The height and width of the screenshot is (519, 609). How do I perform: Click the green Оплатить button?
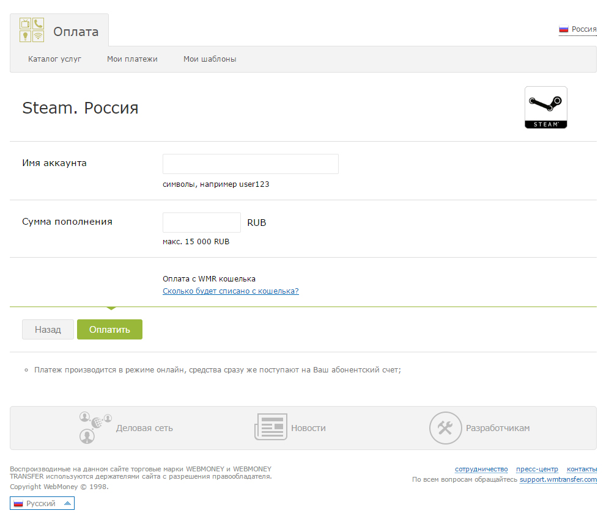point(109,329)
